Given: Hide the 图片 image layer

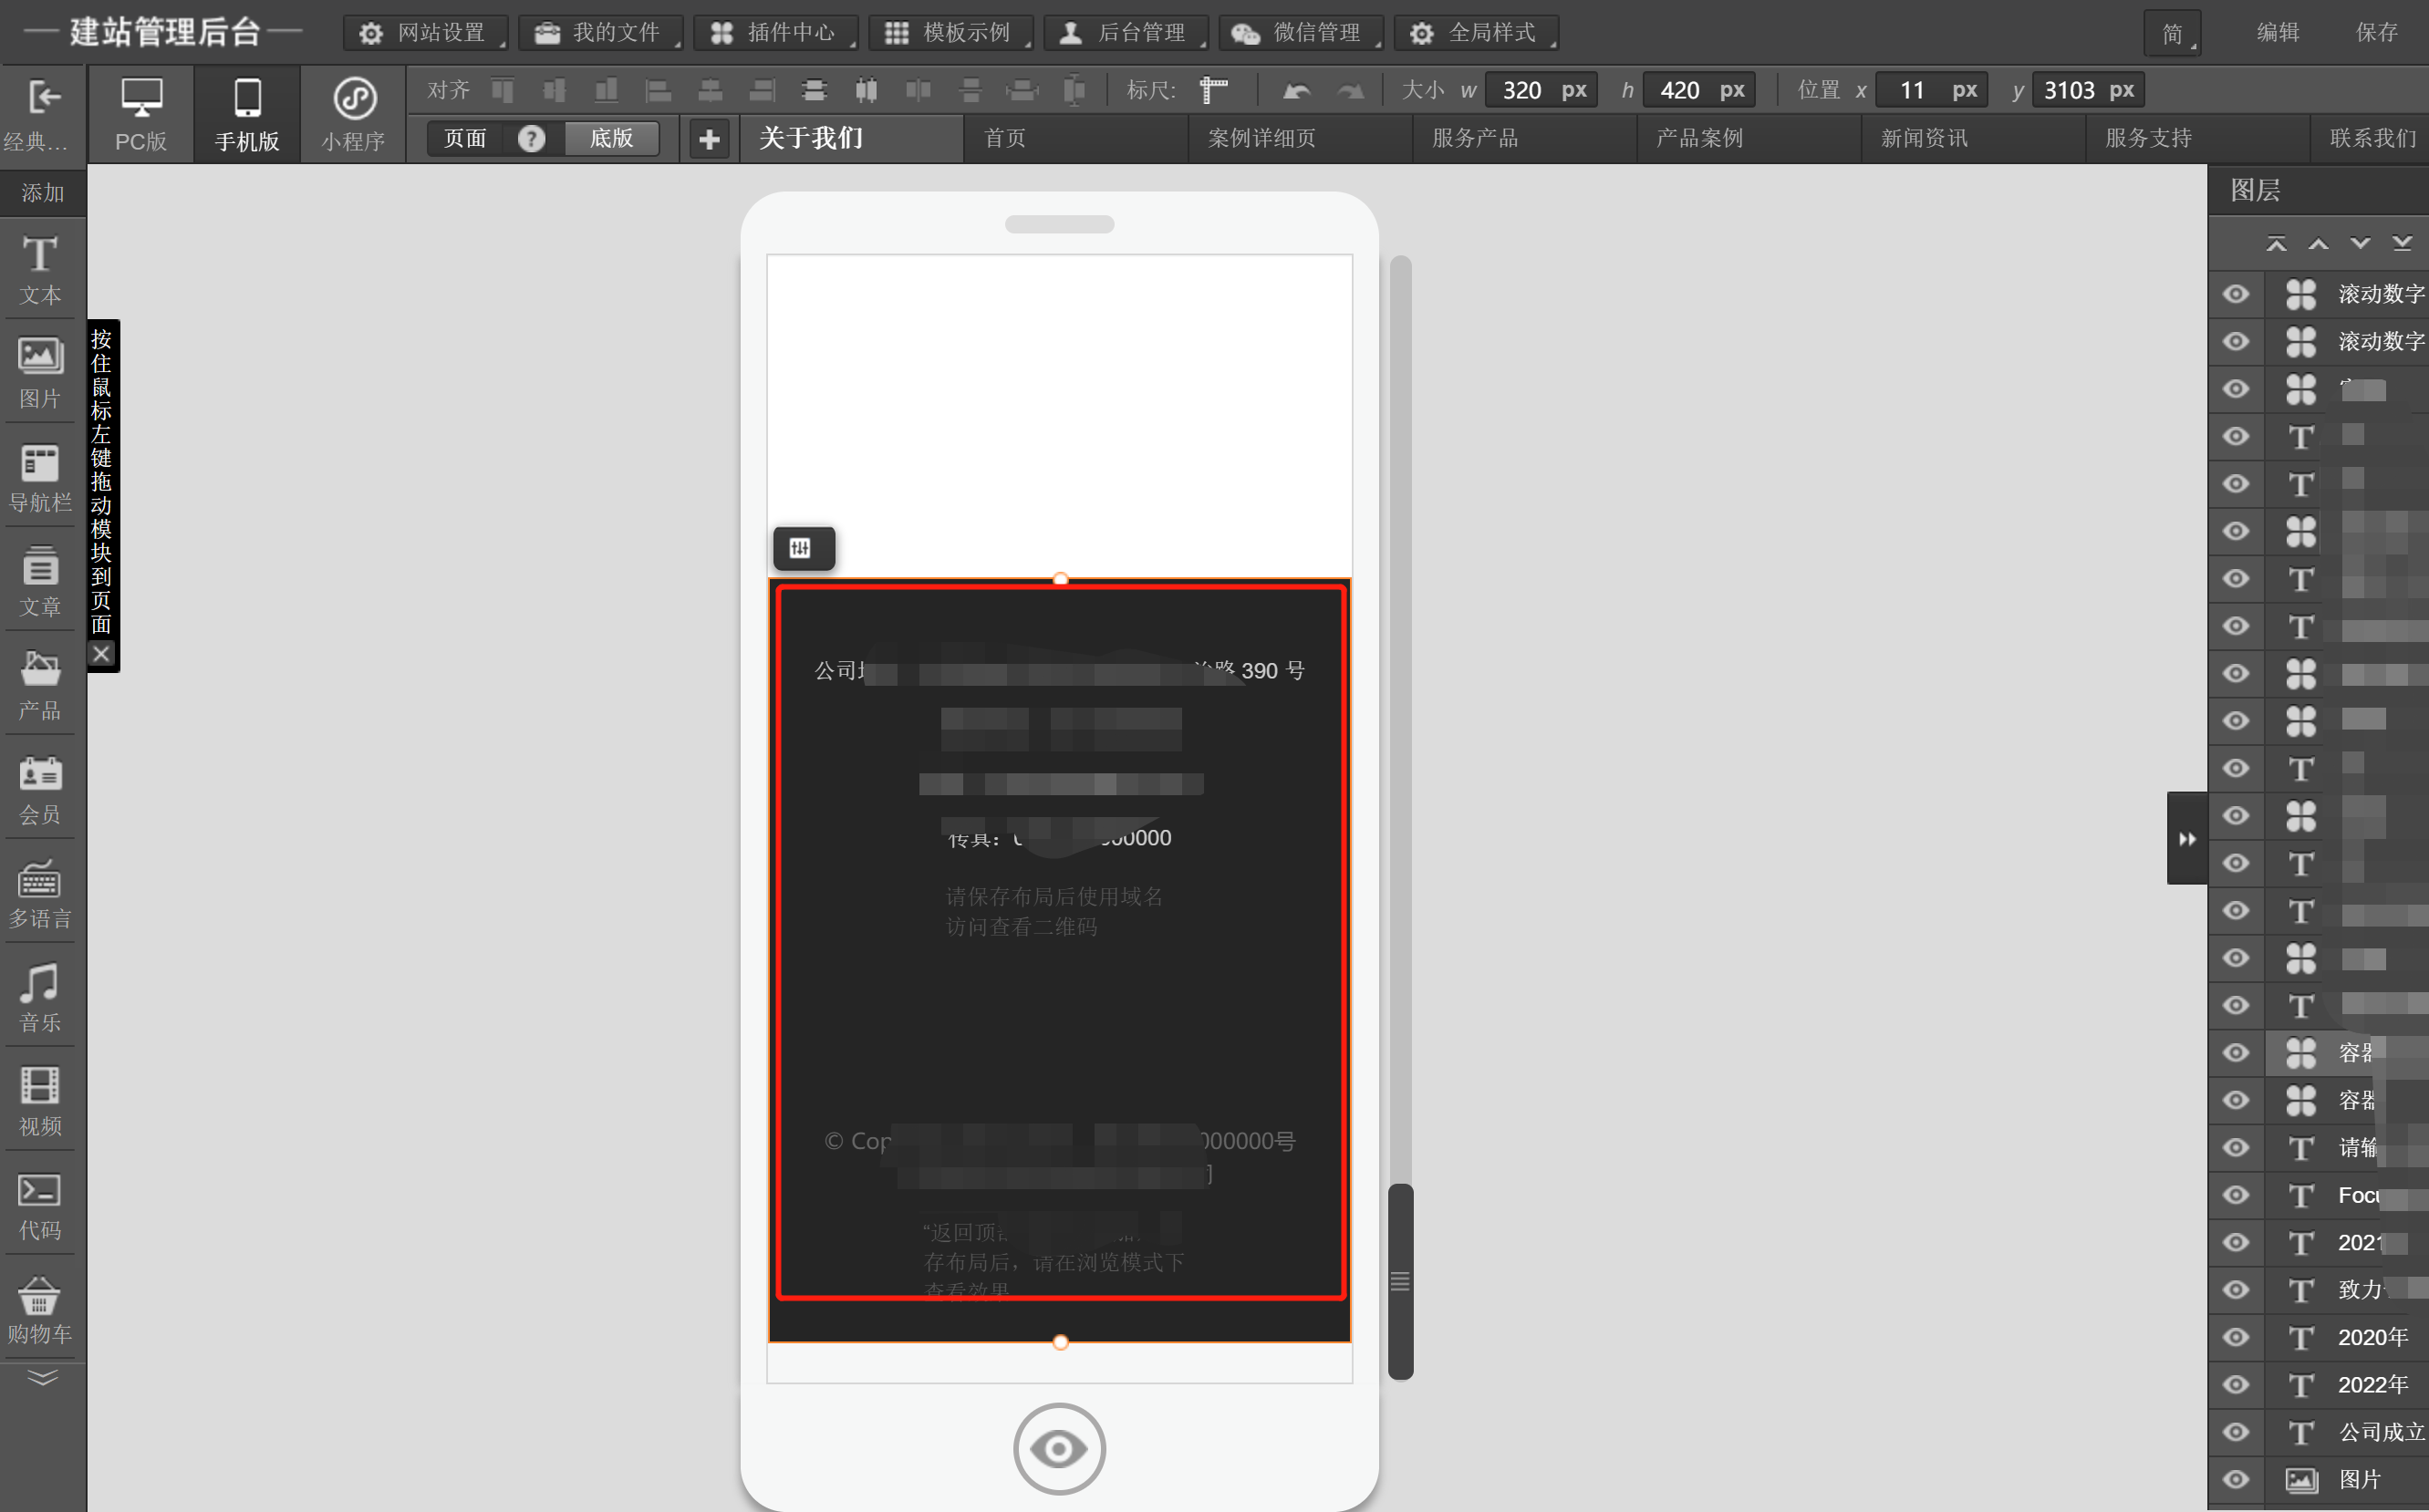Looking at the screenshot, I should 2236,1479.
